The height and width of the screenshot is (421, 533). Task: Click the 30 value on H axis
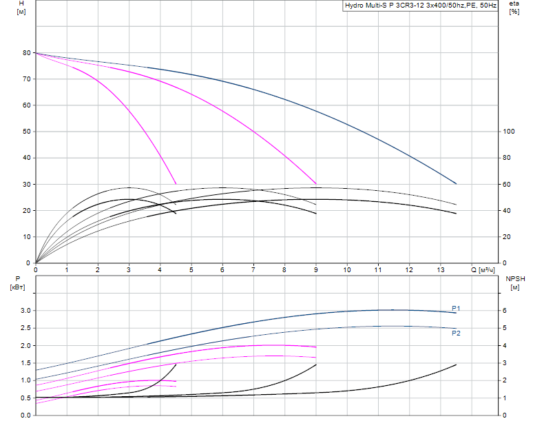coord(27,184)
